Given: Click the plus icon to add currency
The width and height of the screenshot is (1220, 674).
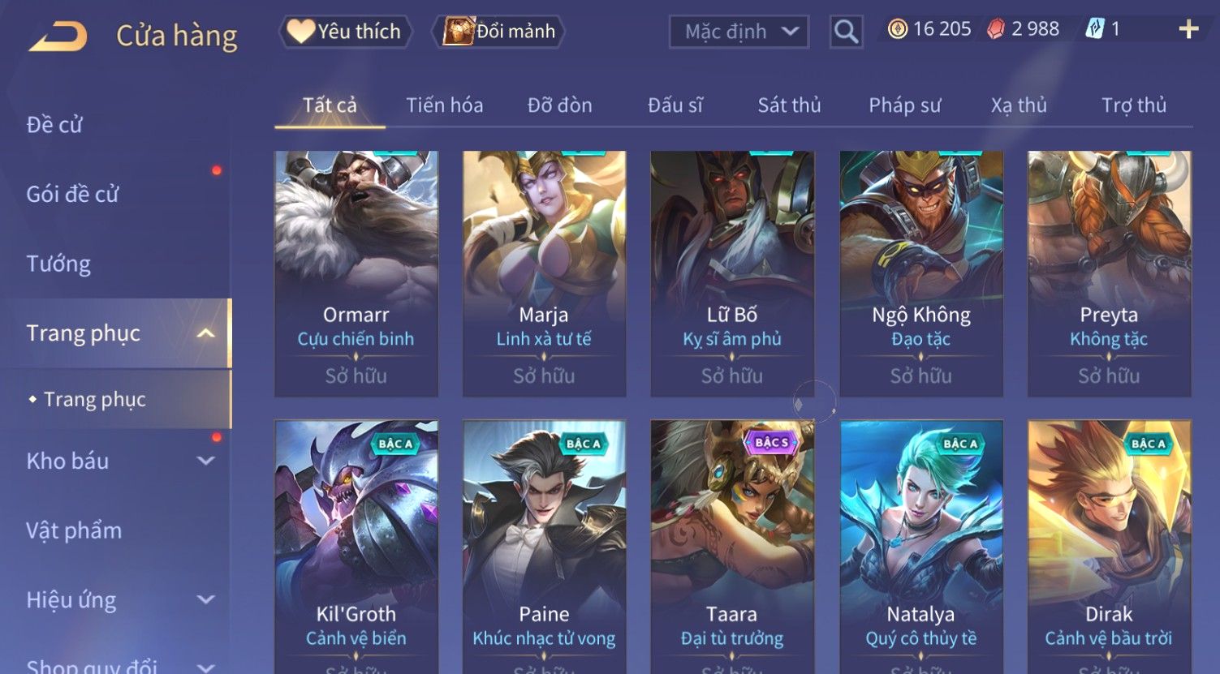Looking at the screenshot, I should [x=1188, y=30].
